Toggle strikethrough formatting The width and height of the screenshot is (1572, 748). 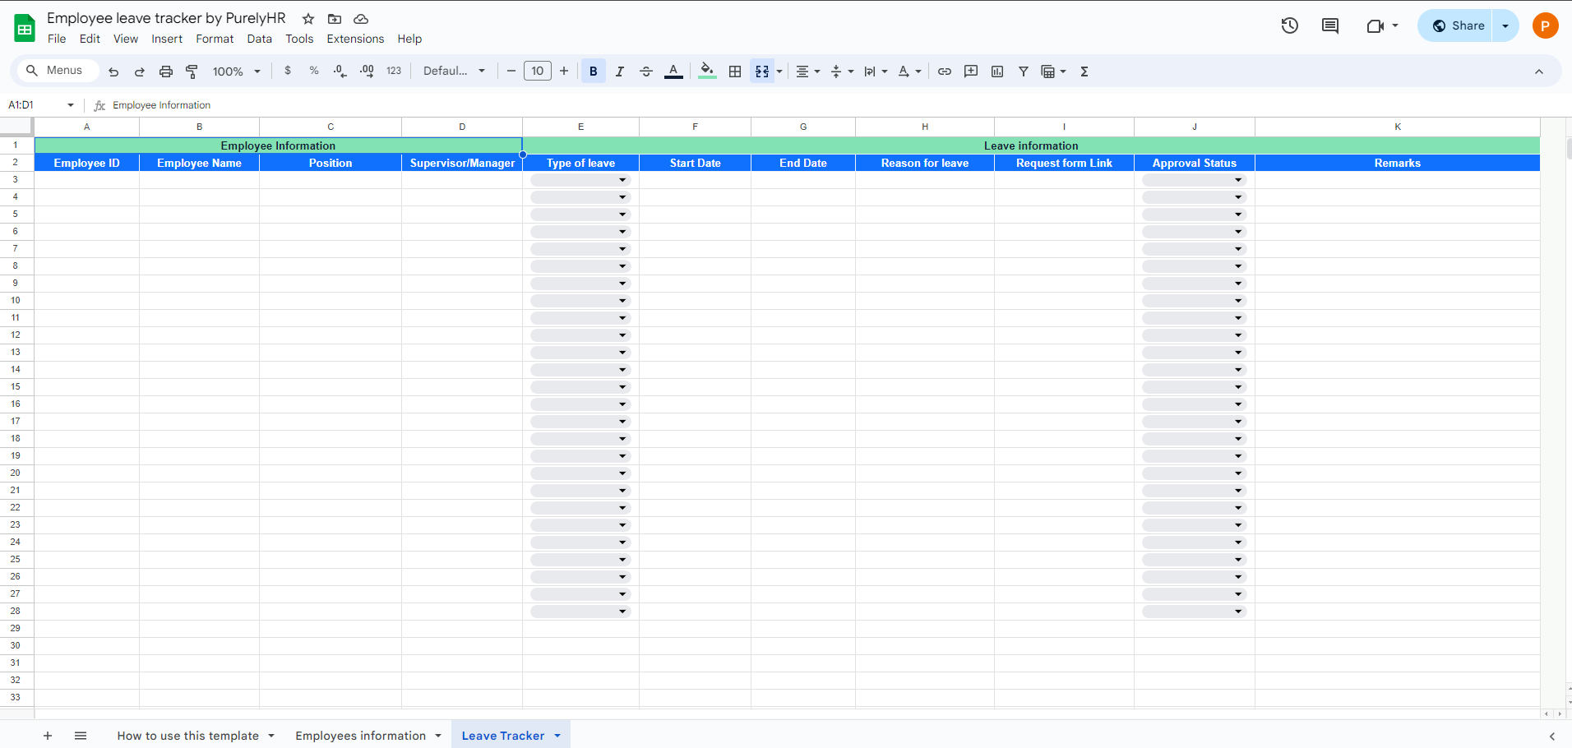pos(645,72)
